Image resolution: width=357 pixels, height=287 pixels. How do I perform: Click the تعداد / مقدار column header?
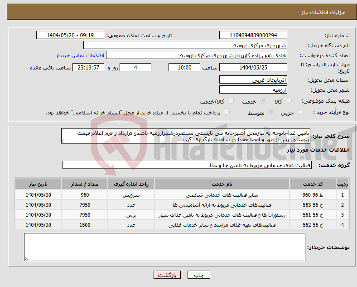click(85, 184)
